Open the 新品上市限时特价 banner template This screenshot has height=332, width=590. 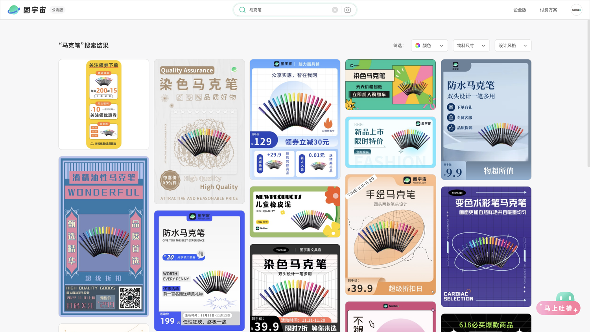[391, 142]
